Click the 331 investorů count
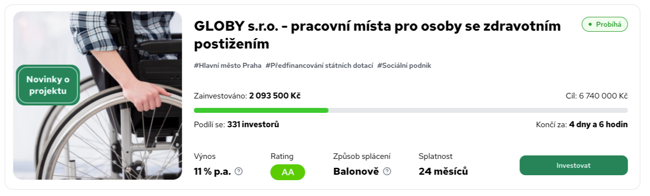650x196 pixels. [253, 124]
